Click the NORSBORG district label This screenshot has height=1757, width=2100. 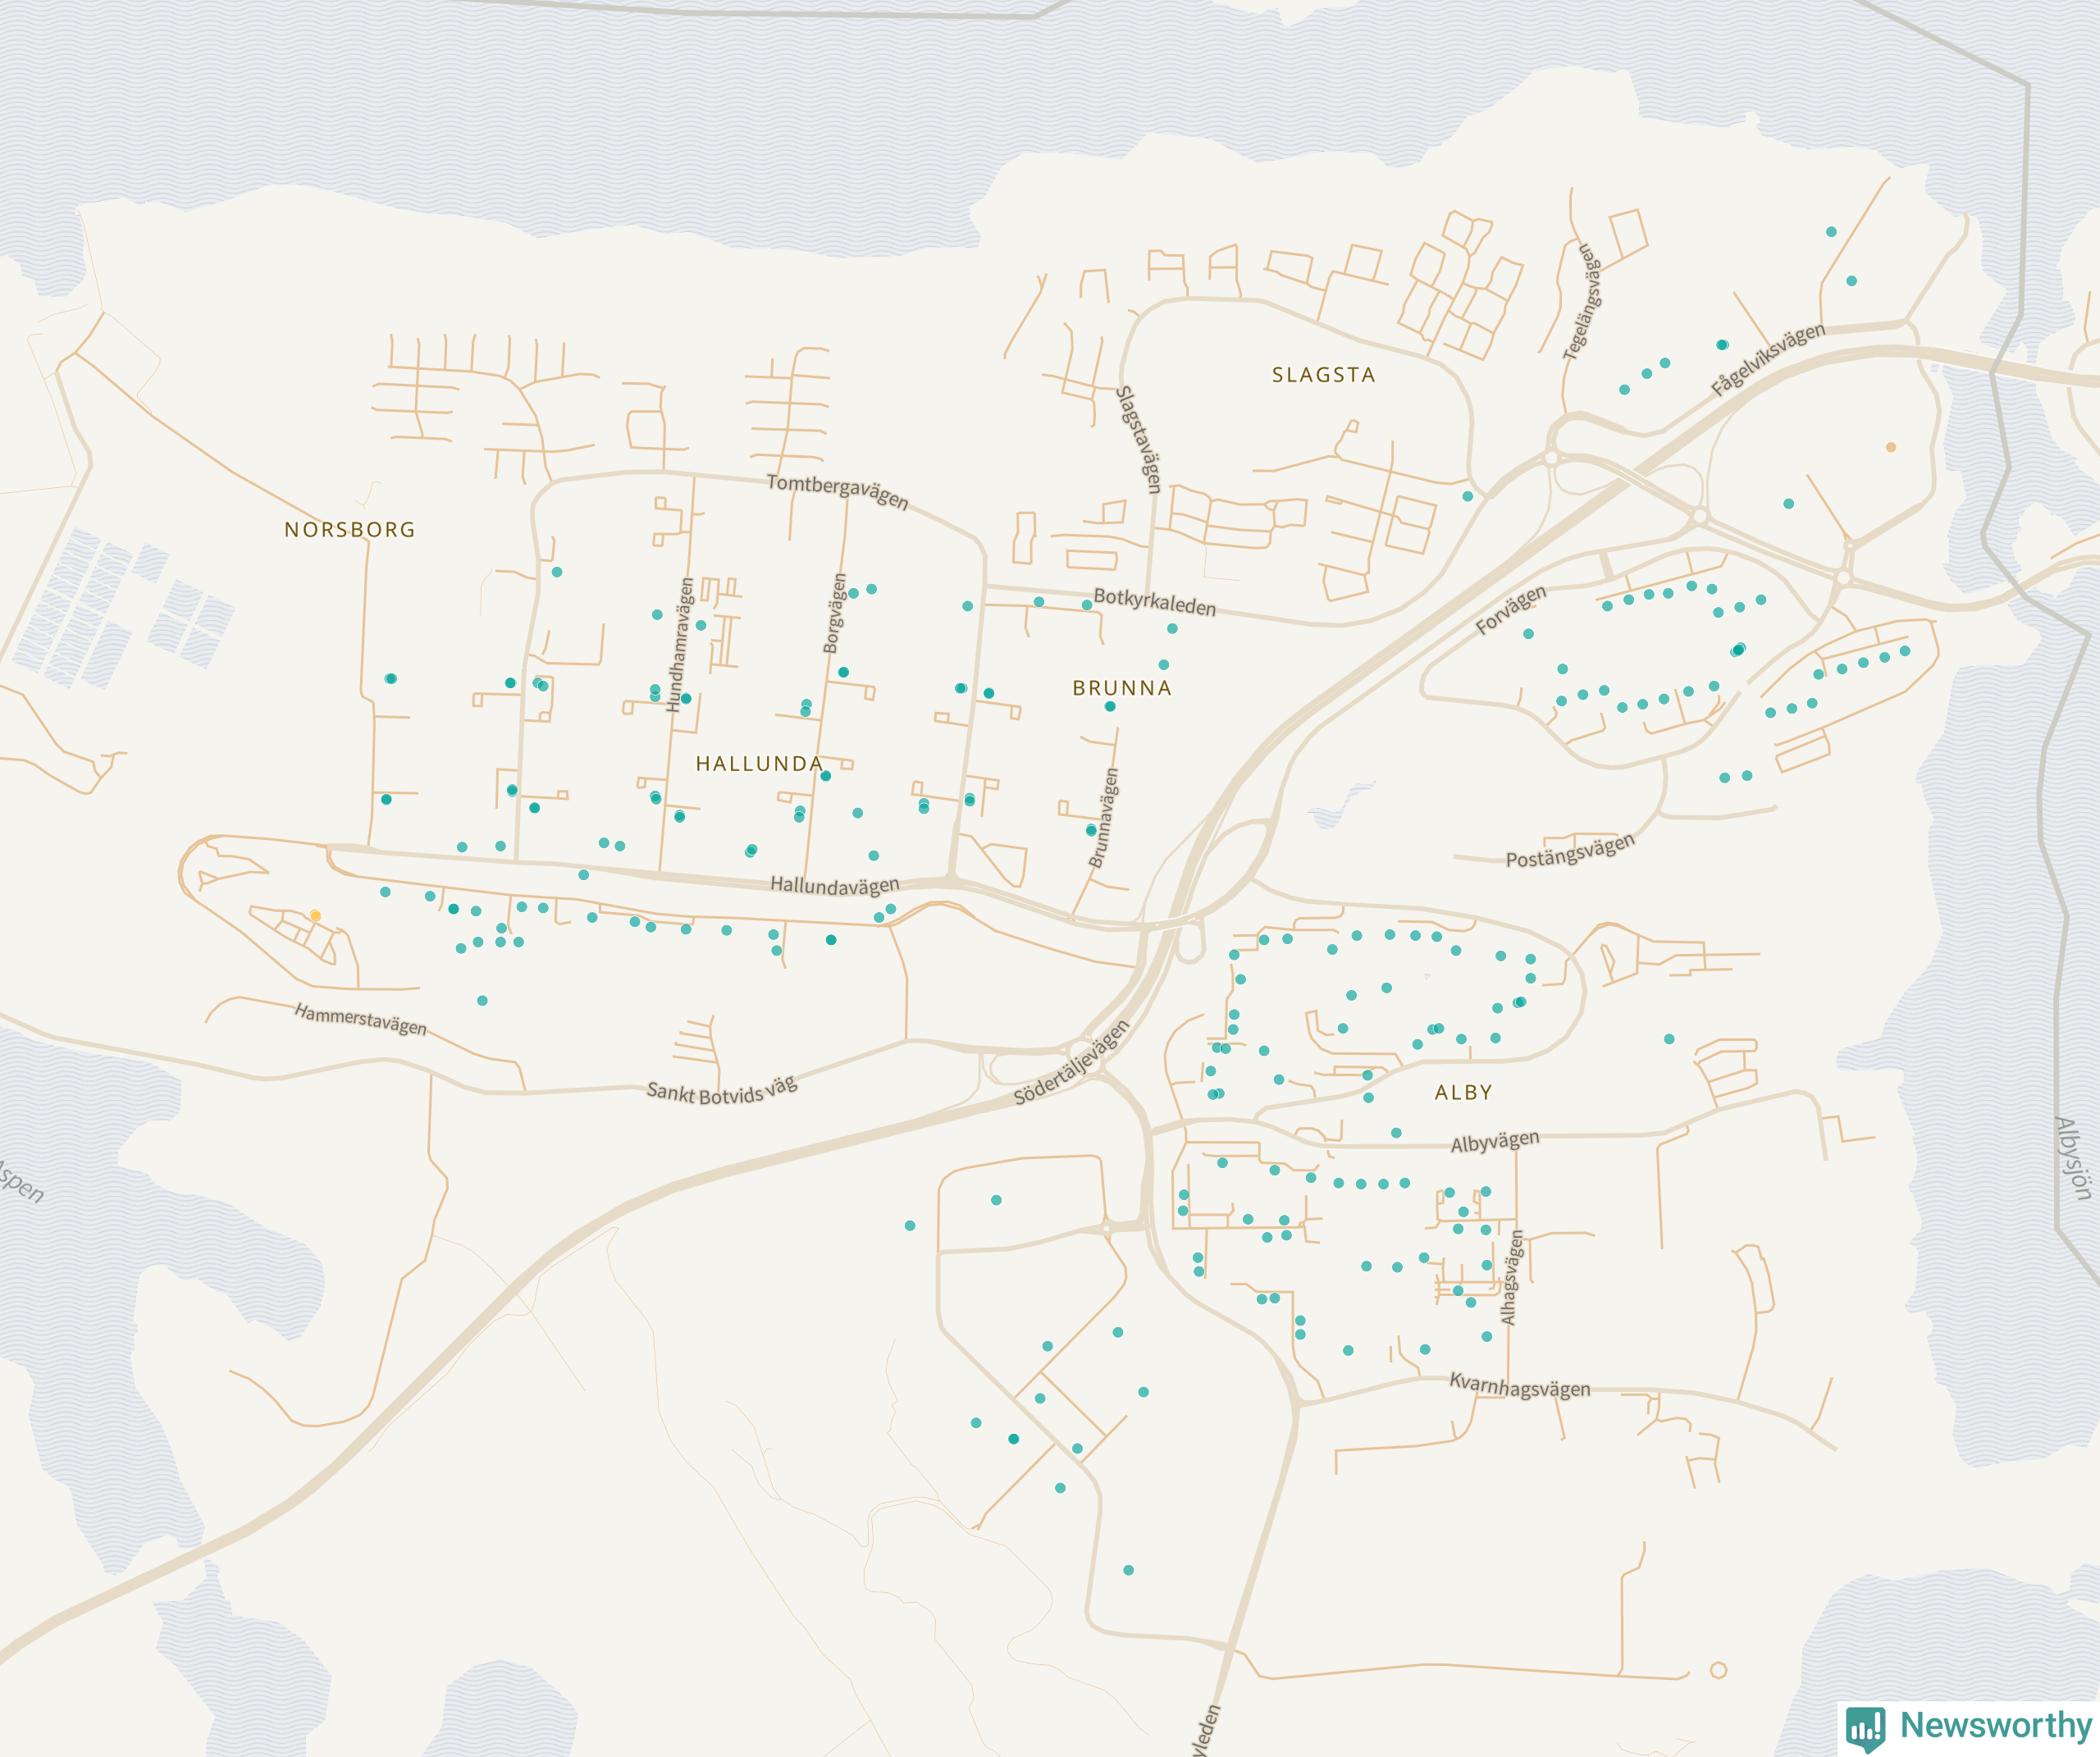pos(350,530)
